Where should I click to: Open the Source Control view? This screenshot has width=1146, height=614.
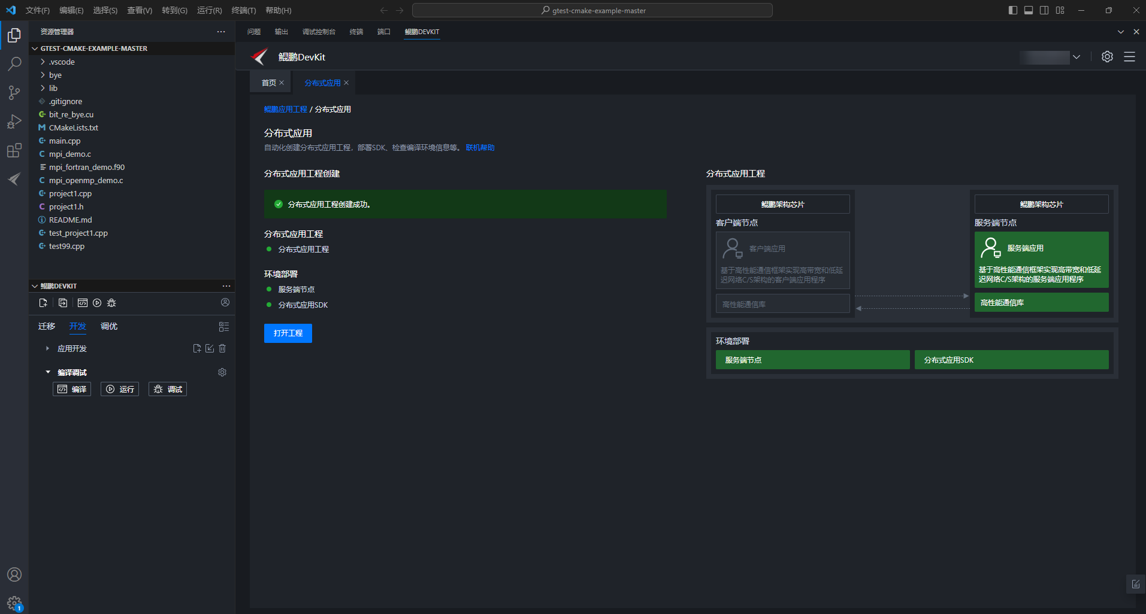point(14,93)
